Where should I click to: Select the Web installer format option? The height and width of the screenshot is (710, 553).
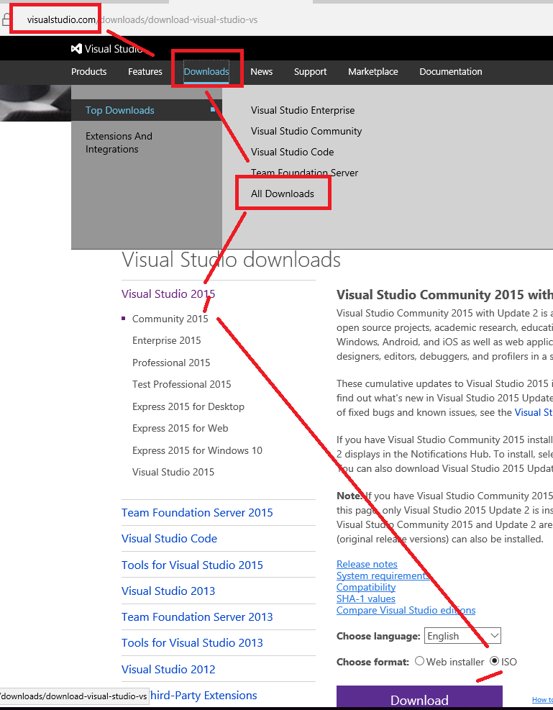[419, 661]
